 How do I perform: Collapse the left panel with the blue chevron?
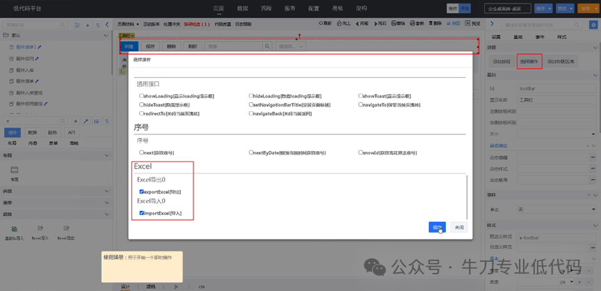pyautogui.click(x=108, y=25)
